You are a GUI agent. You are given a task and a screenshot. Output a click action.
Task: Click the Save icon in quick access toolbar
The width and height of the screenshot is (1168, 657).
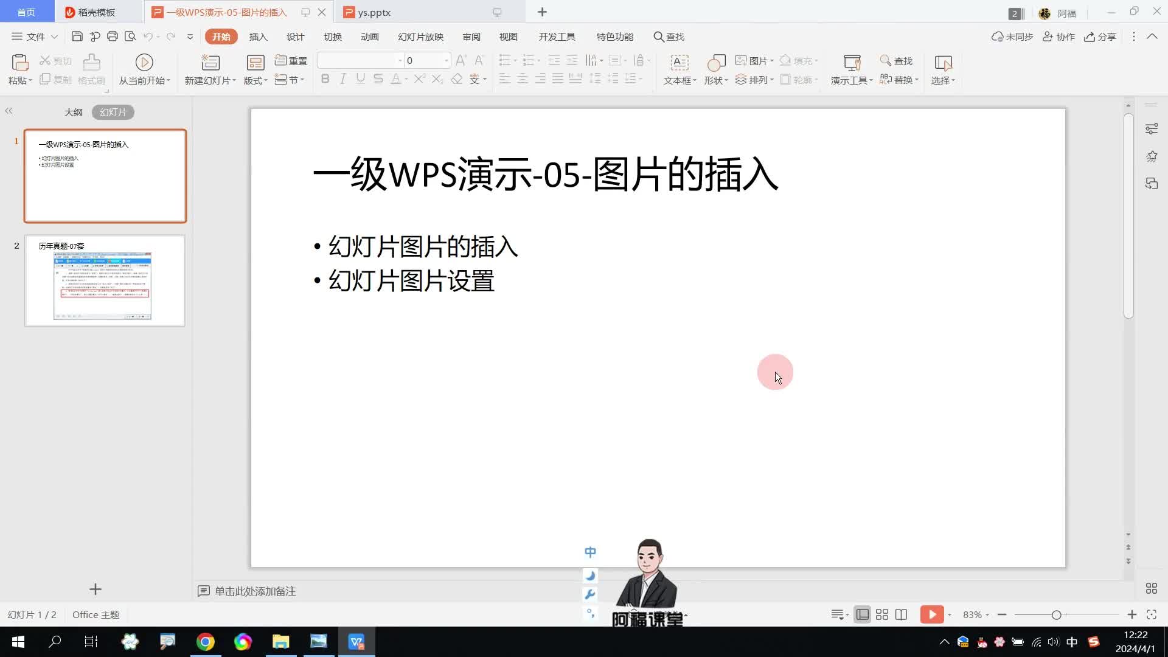[x=77, y=36]
